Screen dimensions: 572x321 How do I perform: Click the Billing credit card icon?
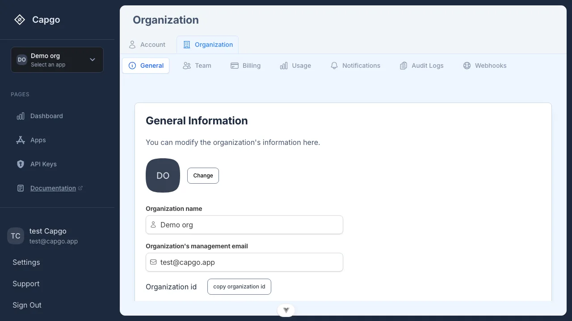pos(235,66)
